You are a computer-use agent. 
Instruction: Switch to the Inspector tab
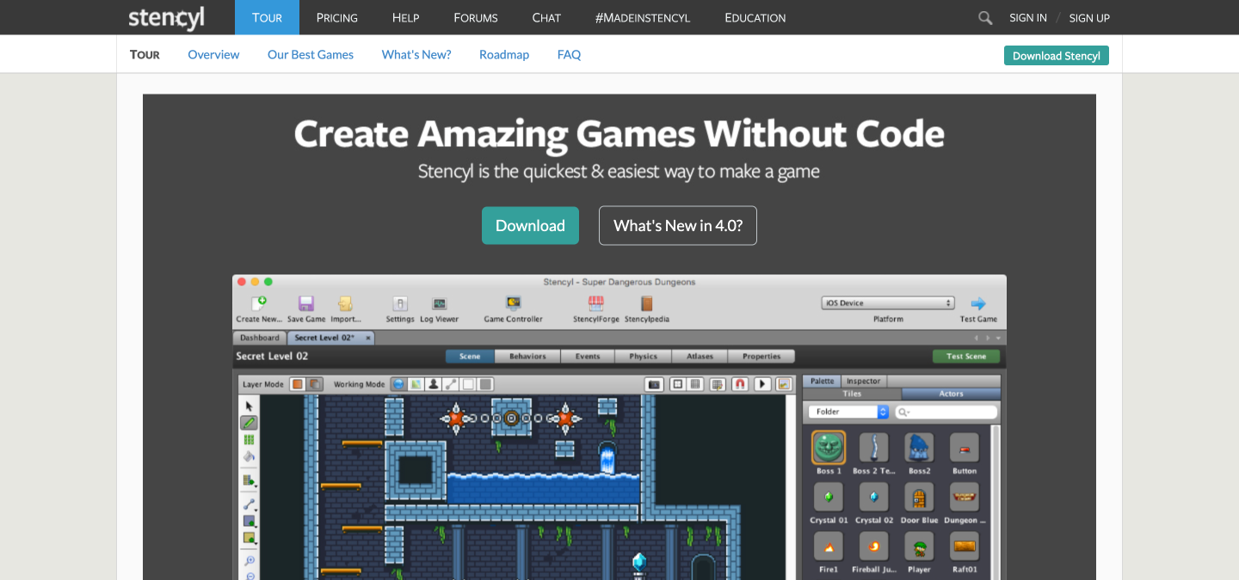863,381
